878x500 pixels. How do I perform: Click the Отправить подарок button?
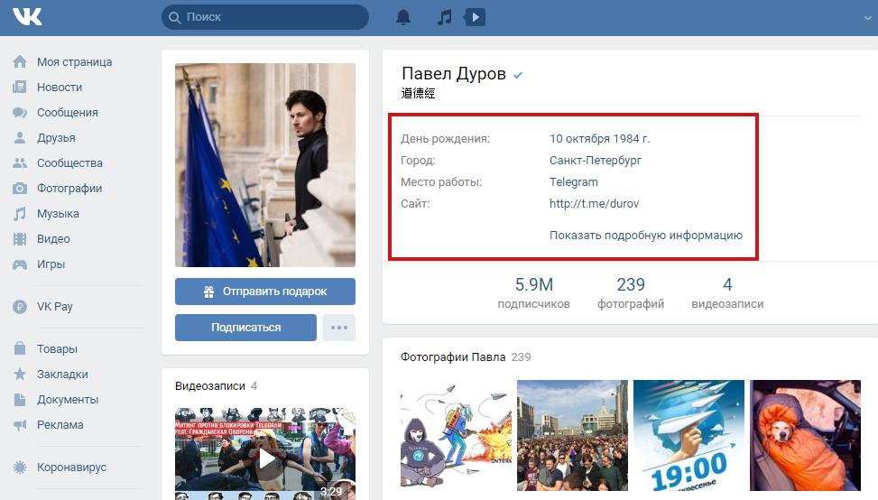coord(265,292)
